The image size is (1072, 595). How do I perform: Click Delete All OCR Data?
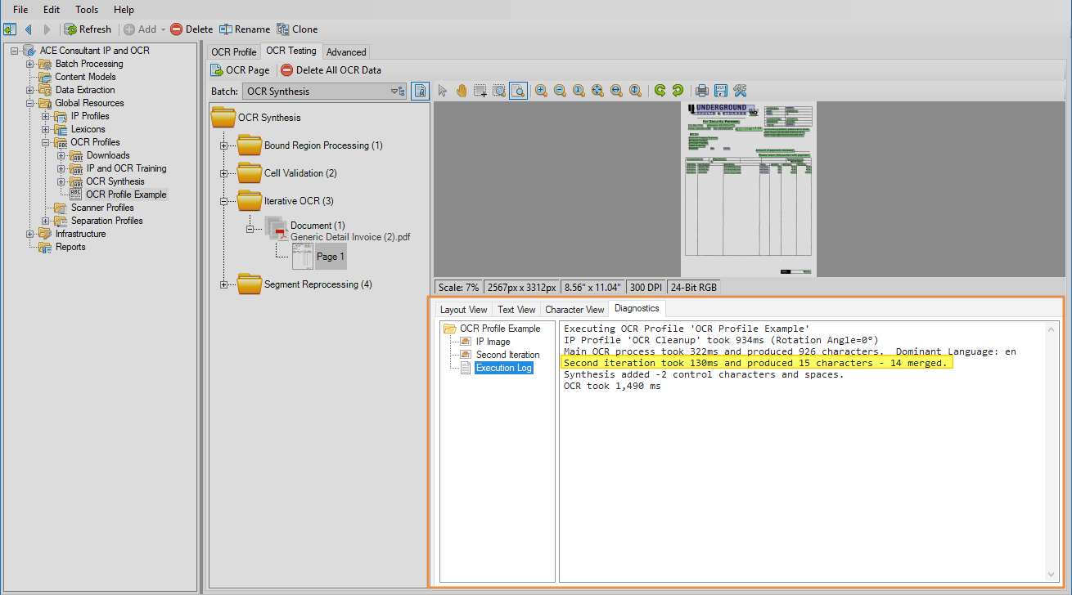331,70
